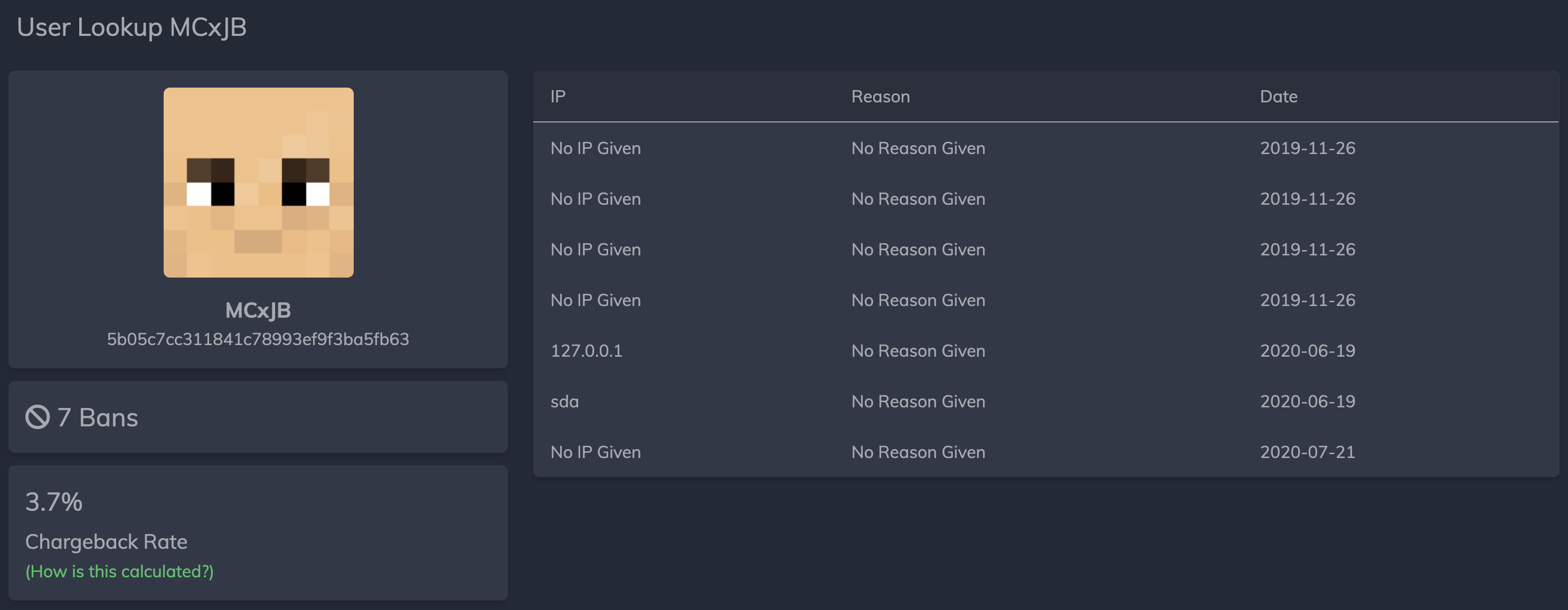Click 'No IP Given' in the 2020-07-21 row
The width and height of the screenshot is (1568, 610).
tap(596, 452)
